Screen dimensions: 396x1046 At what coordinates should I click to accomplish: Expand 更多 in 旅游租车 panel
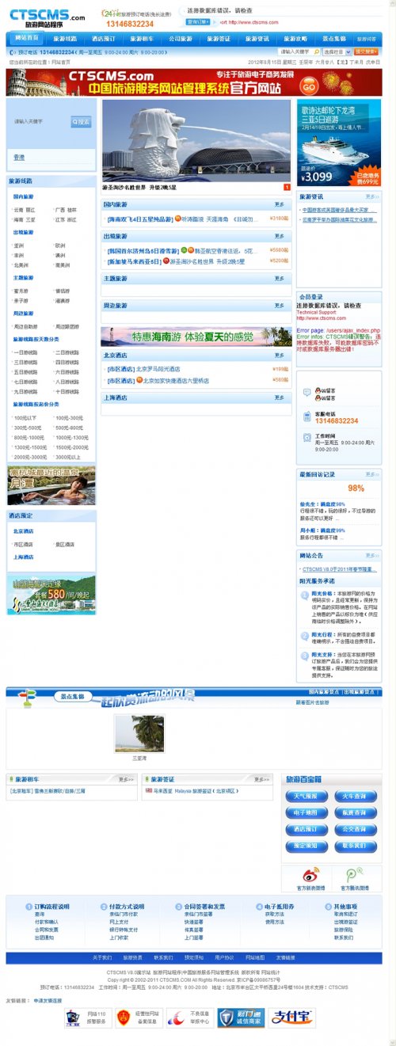coord(125,779)
